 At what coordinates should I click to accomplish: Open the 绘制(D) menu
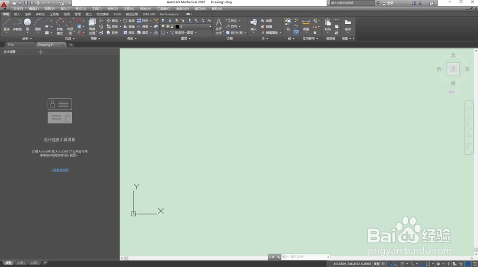pos(112,9)
